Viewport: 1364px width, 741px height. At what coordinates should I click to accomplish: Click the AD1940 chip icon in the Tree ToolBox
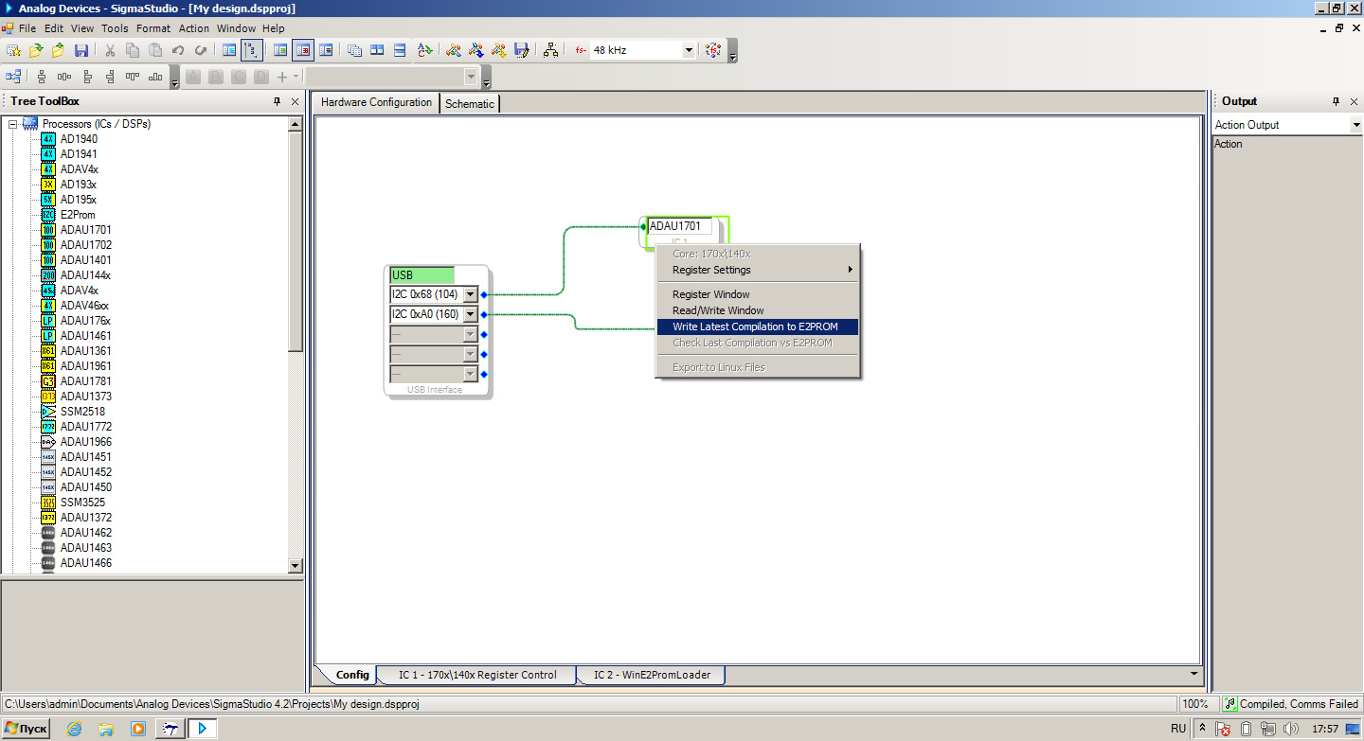coord(48,139)
